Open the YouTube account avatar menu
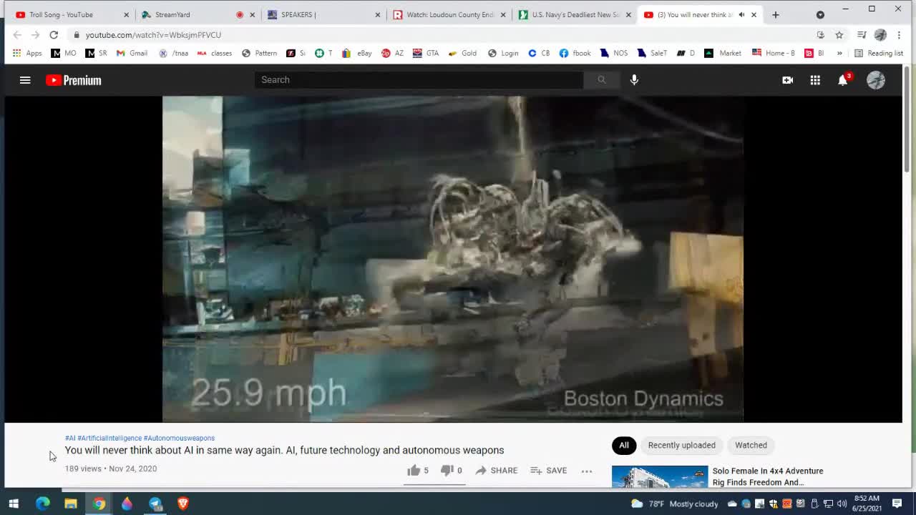 pos(876,80)
